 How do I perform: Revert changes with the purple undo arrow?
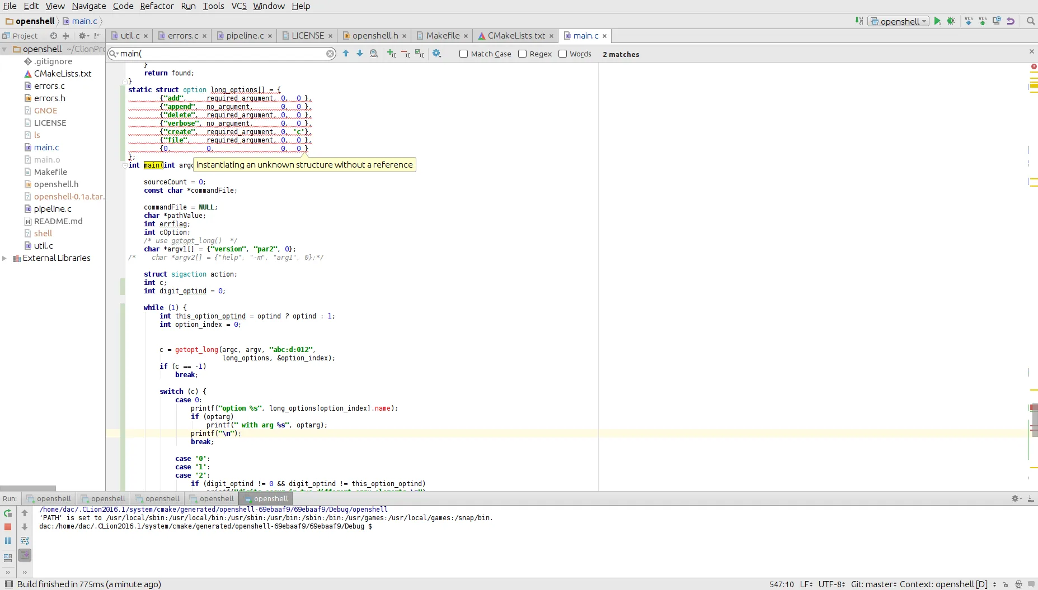coord(1011,21)
